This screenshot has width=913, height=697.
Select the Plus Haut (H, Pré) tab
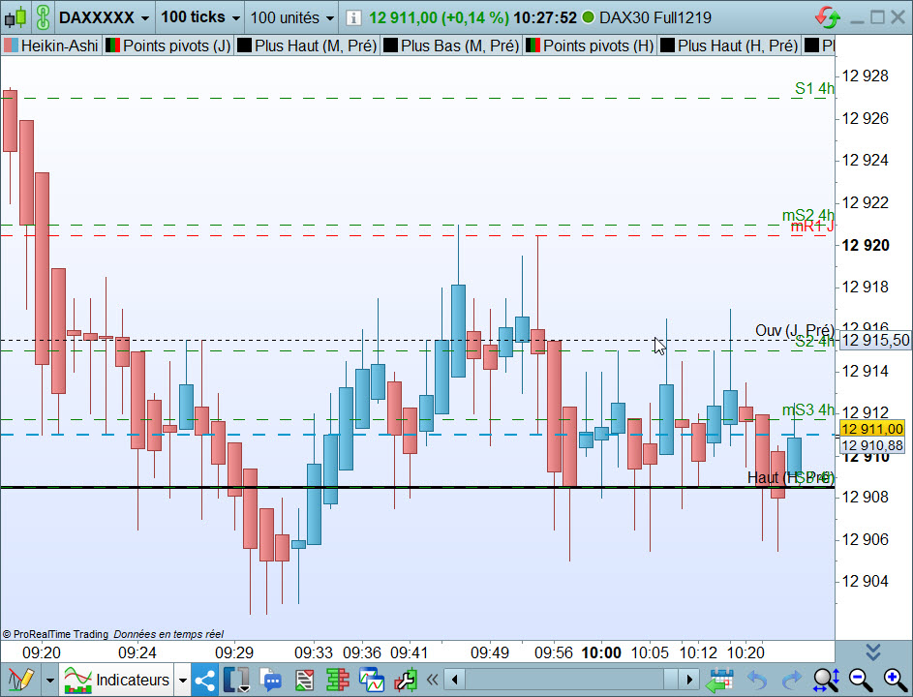(x=730, y=45)
